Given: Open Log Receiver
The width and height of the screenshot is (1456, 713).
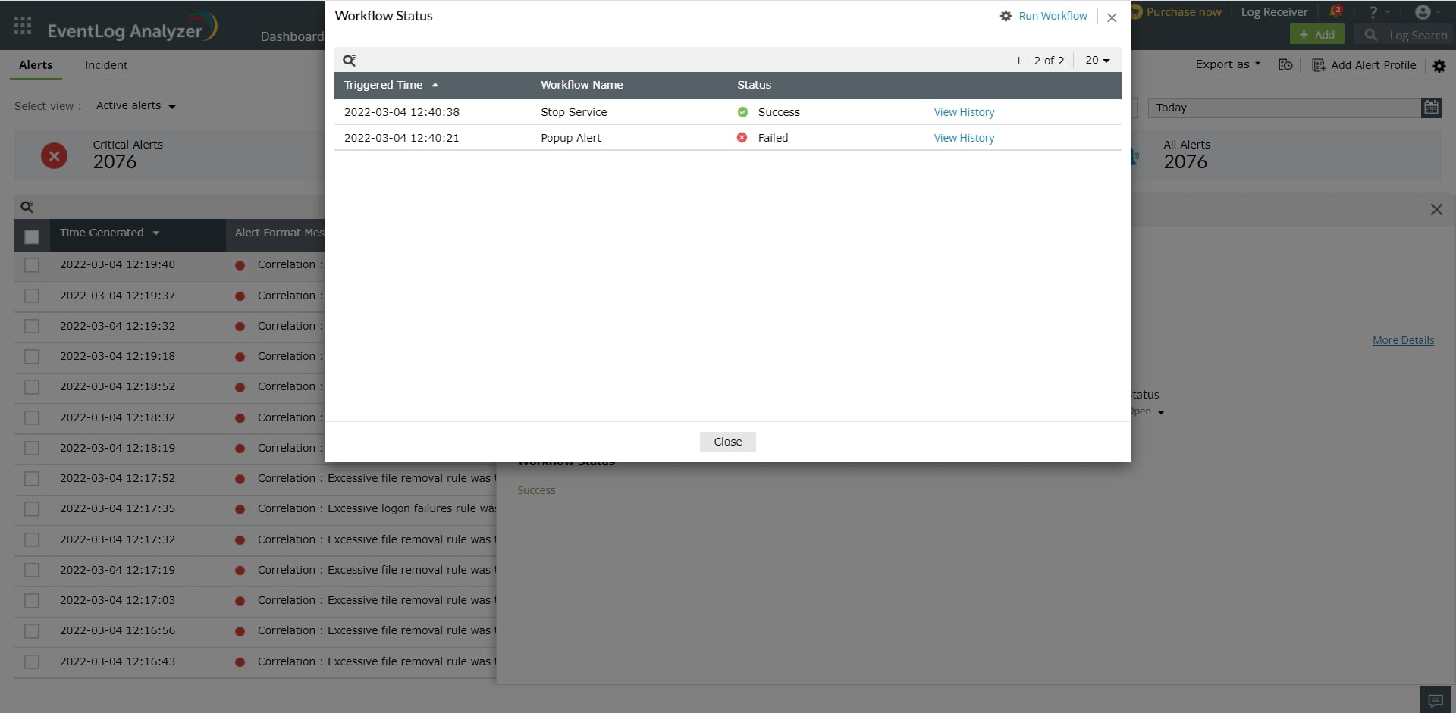Looking at the screenshot, I should 1274,12.
